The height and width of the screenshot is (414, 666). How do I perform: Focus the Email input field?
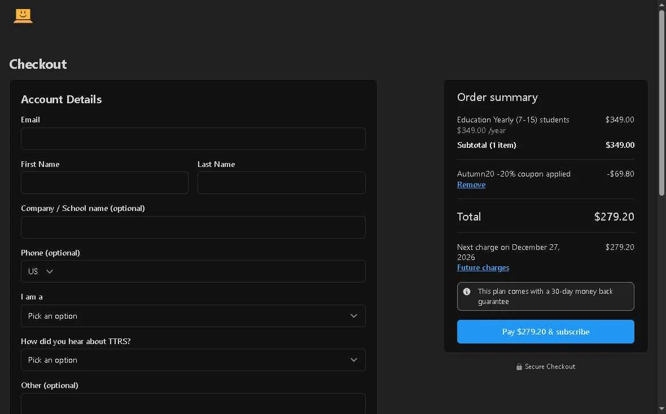(x=193, y=139)
